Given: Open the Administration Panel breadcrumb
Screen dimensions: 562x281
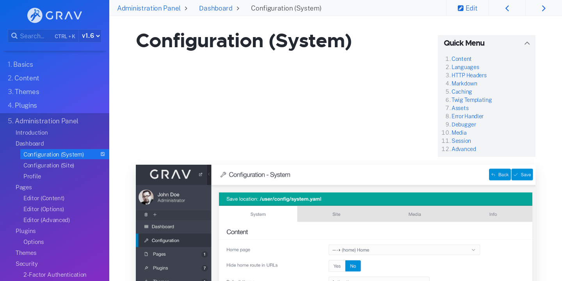Looking at the screenshot, I should tap(149, 8).
